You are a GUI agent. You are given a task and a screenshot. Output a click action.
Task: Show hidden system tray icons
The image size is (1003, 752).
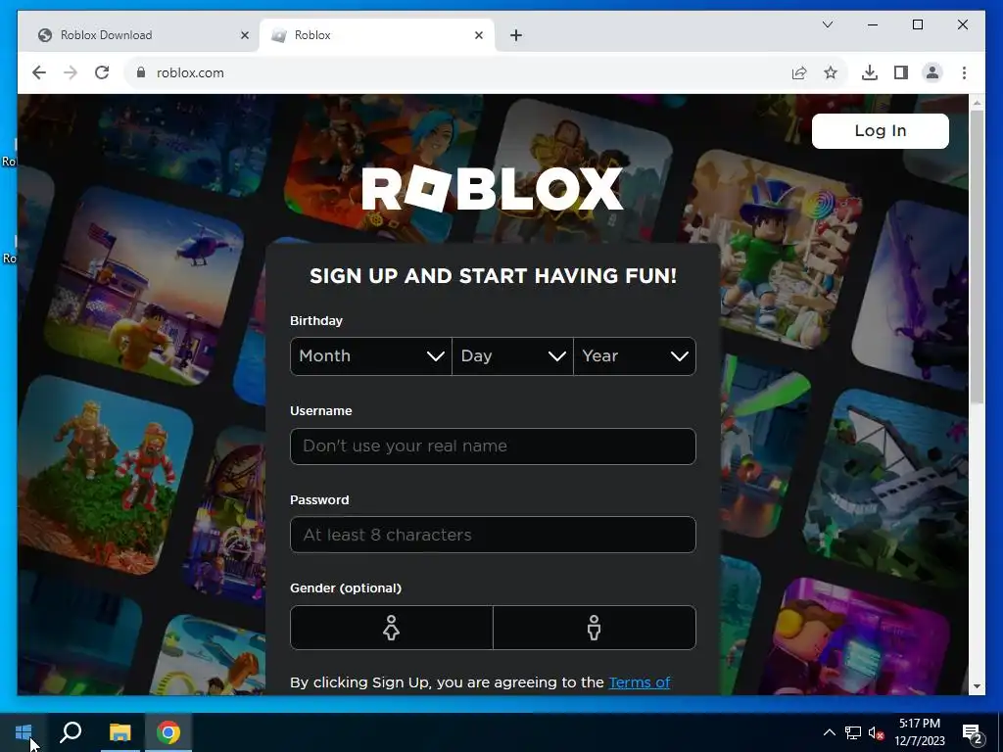click(x=829, y=732)
